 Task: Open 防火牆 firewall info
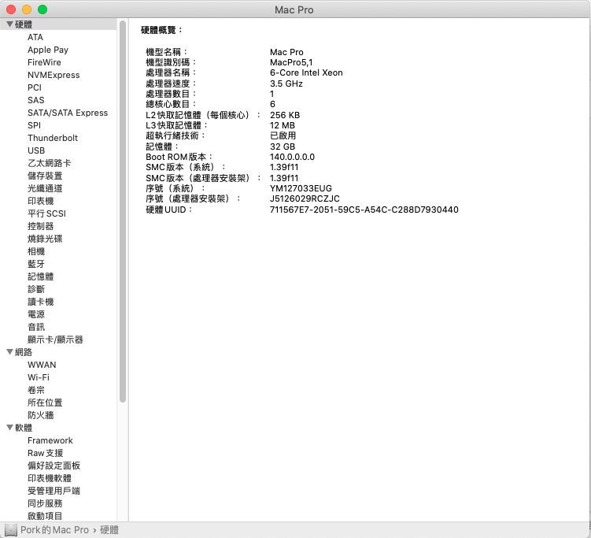[40, 415]
